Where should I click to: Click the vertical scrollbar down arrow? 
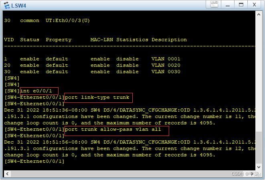pyautogui.click(x=259, y=167)
